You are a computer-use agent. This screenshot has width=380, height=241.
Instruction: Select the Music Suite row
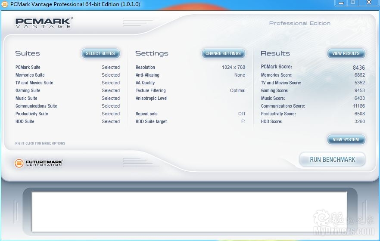tap(68, 98)
